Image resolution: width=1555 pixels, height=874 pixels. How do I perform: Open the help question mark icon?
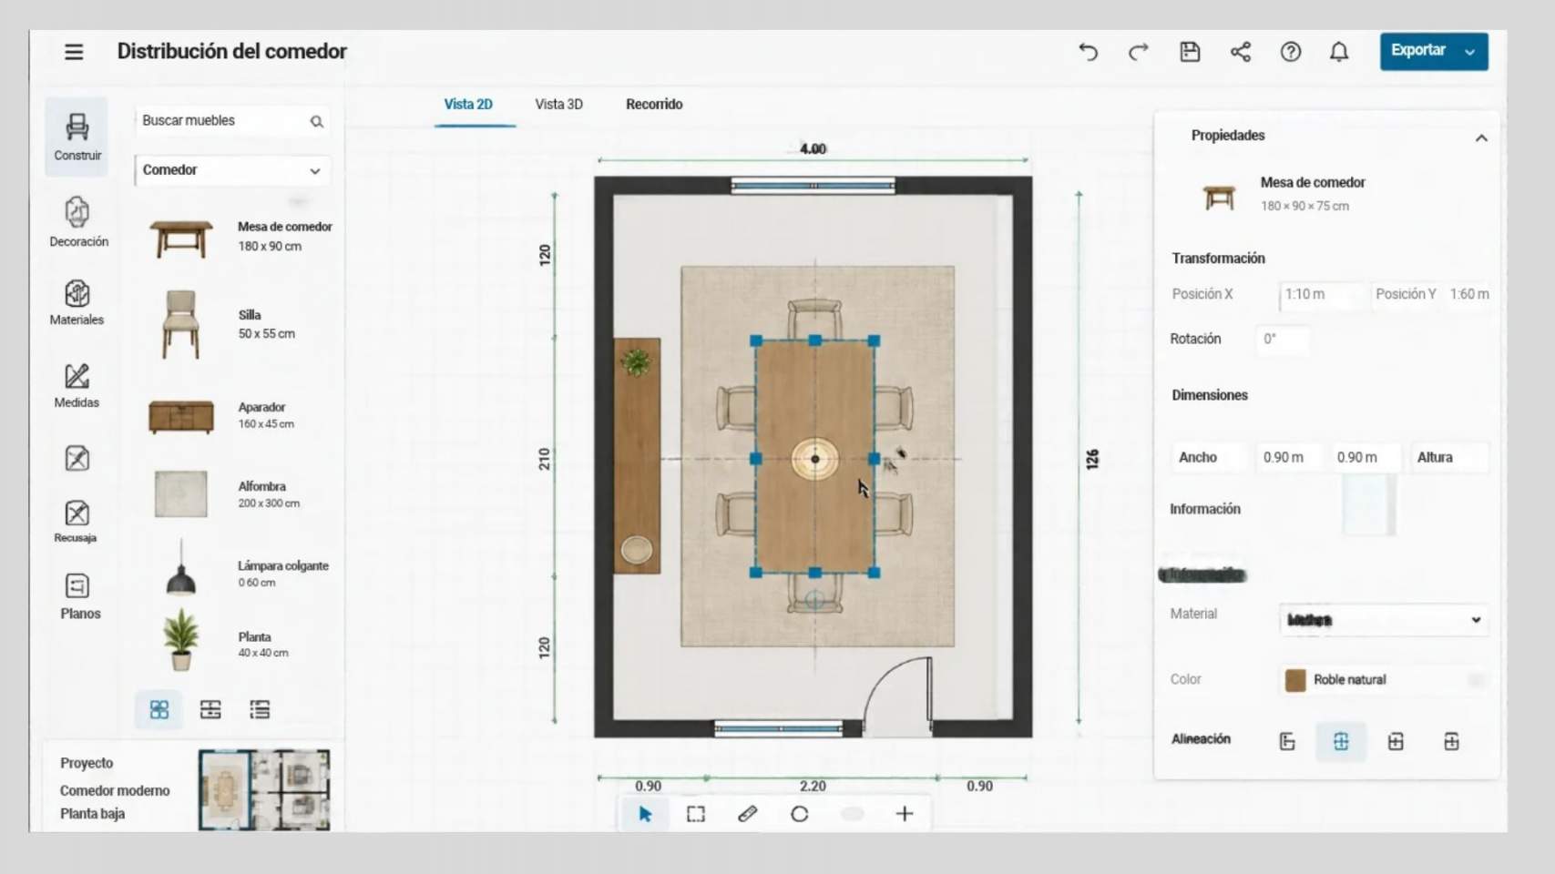(1290, 52)
